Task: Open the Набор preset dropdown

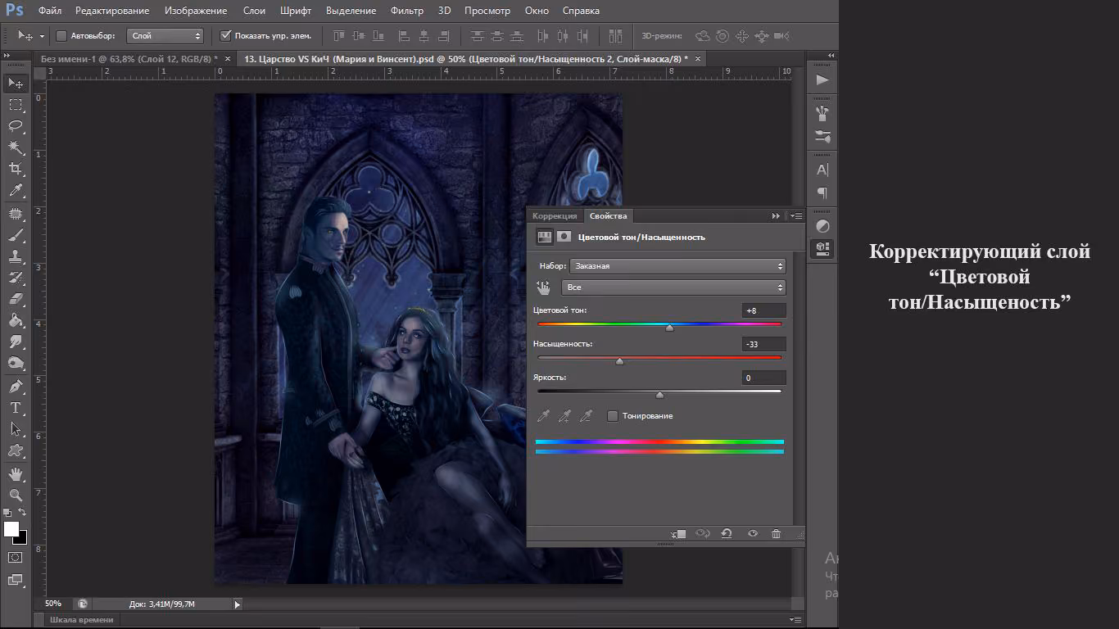Action: pos(677,266)
